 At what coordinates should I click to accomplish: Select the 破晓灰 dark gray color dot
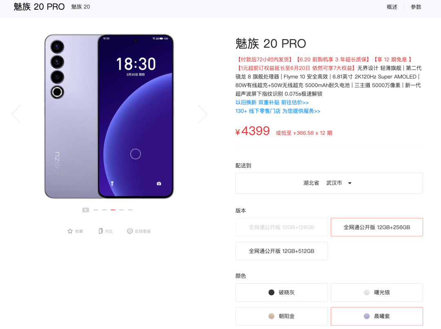(x=272, y=292)
